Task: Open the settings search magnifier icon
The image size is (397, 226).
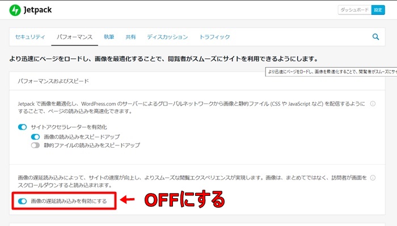Action: pyautogui.click(x=375, y=37)
